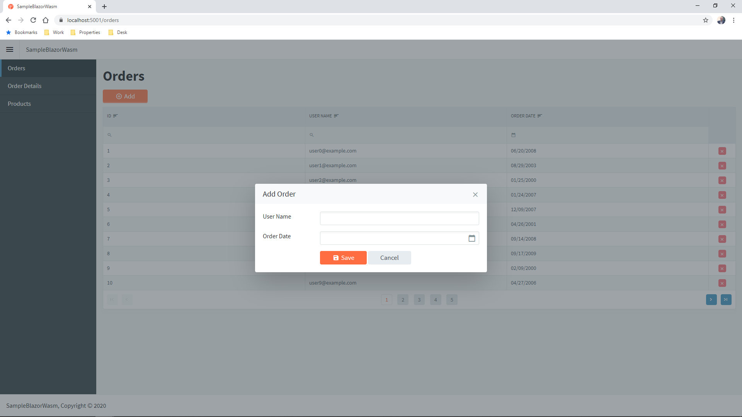
Task: Select the SampleBlazorWasm browser tab
Action: tap(50, 7)
